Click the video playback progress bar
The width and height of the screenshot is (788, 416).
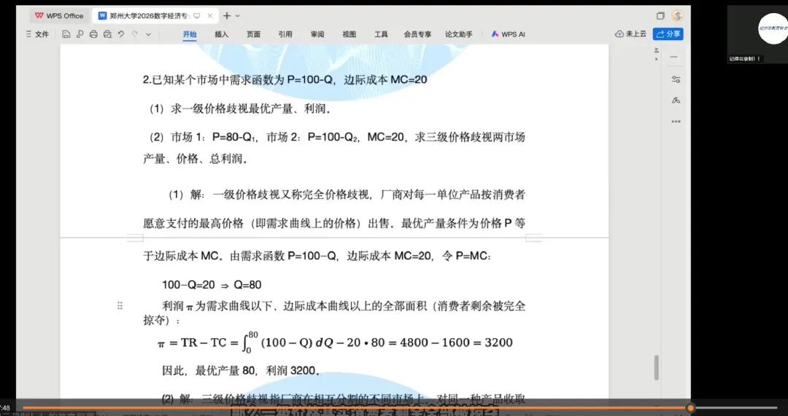click(x=400, y=408)
